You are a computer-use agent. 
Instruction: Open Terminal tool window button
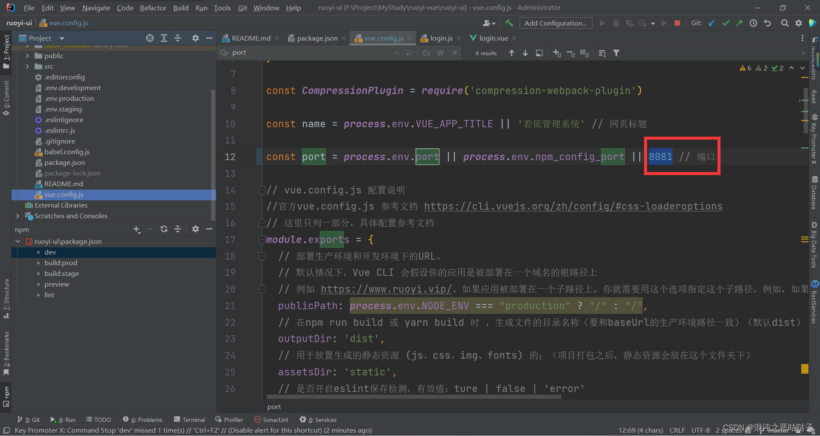(x=190, y=420)
